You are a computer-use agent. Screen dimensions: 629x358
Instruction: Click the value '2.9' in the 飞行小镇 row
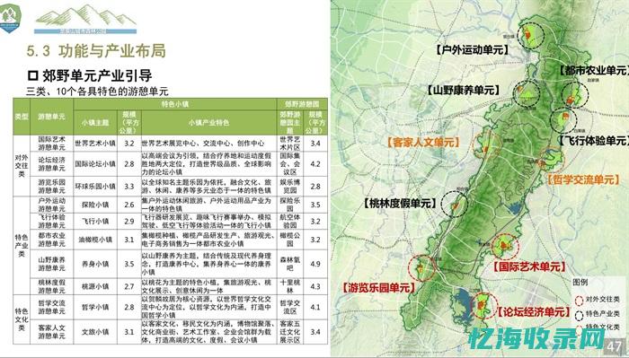(x=129, y=222)
